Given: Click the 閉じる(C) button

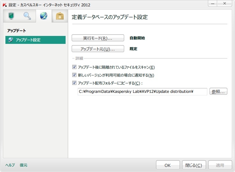Looking at the screenshot, I should coord(194,165).
